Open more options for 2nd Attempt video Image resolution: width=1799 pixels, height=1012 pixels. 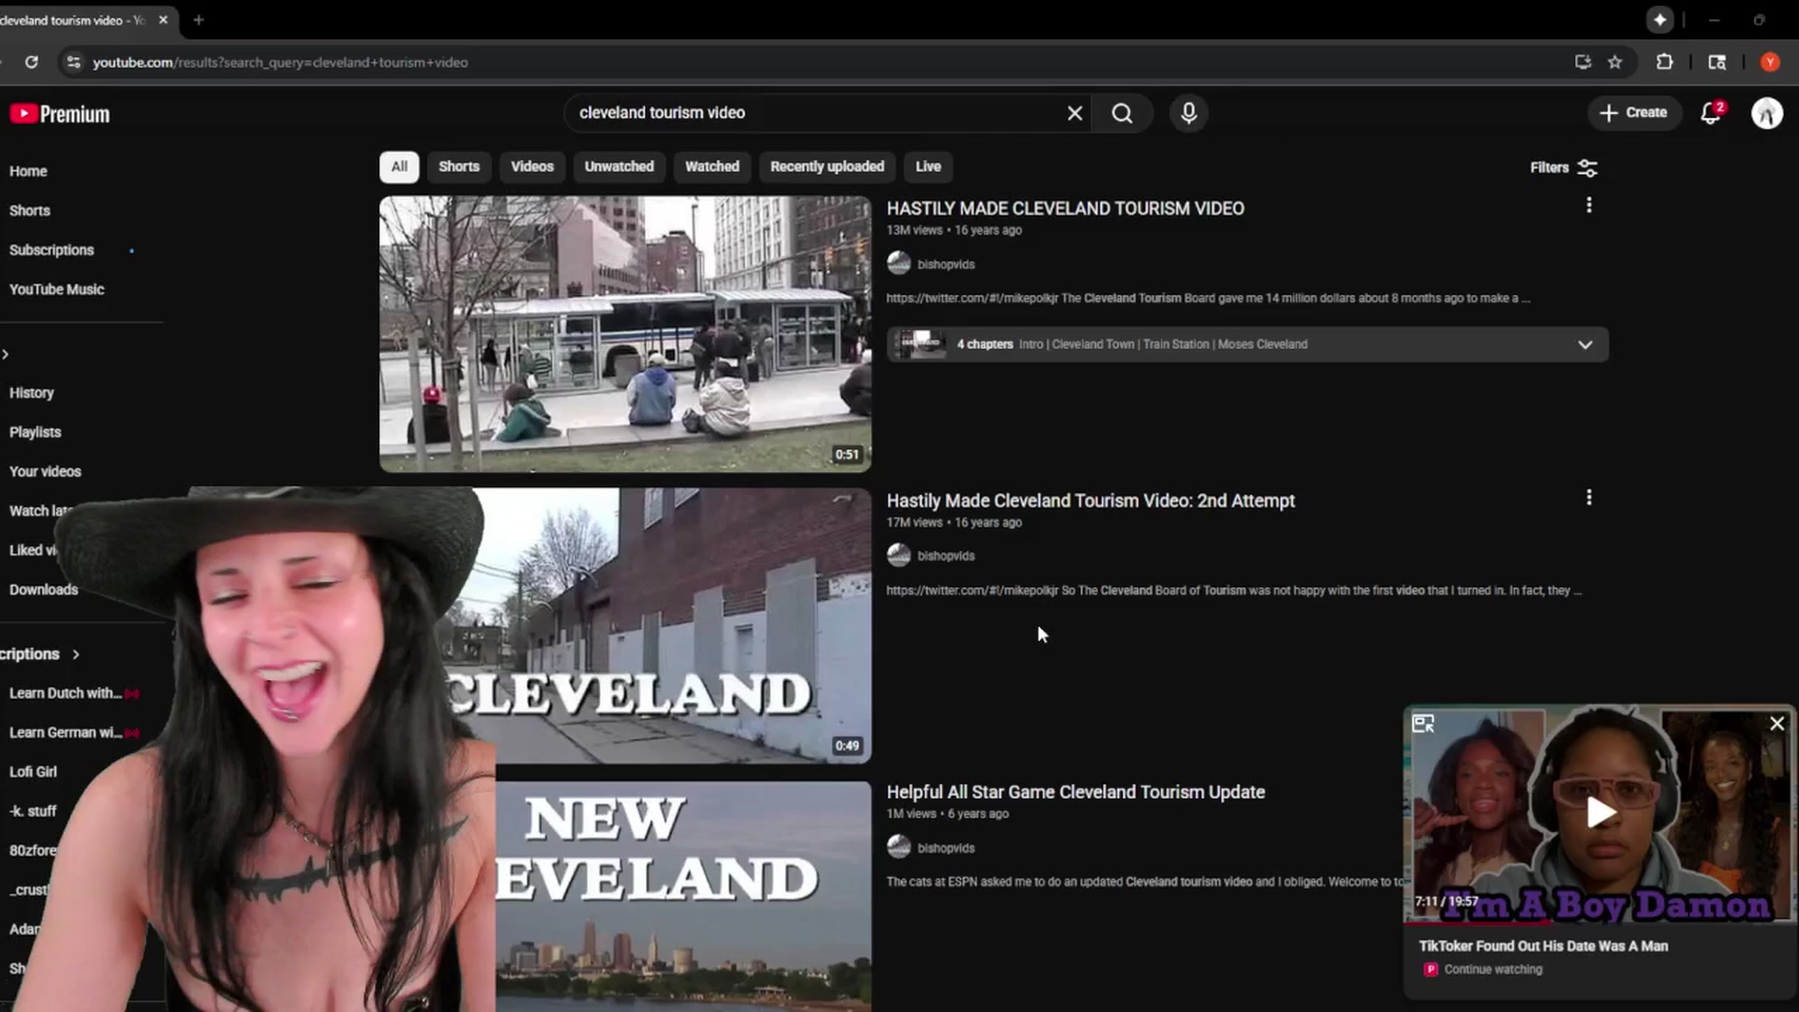click(x=1589, y=498)
